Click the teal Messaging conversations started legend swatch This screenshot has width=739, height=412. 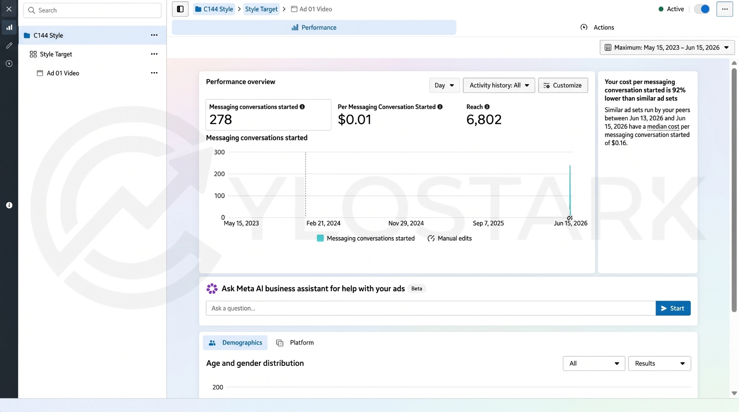(320, 239)
